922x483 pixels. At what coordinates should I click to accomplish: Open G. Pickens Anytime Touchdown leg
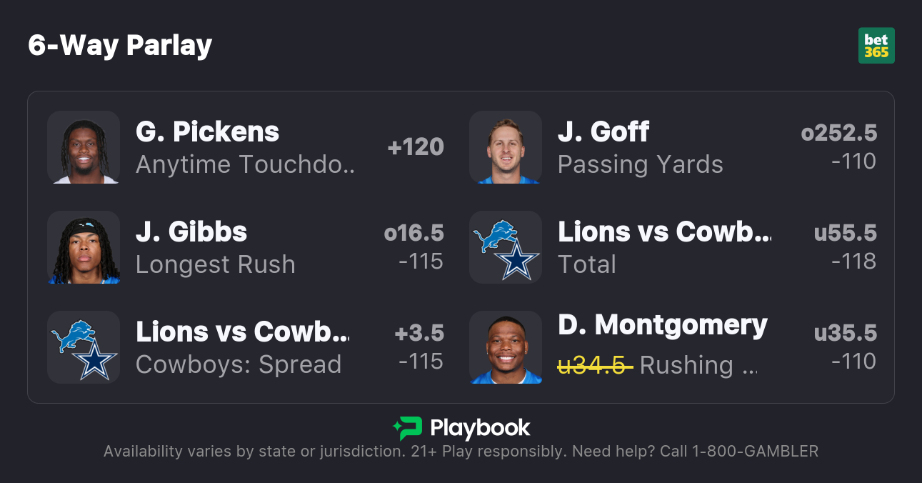pos(244,147)
